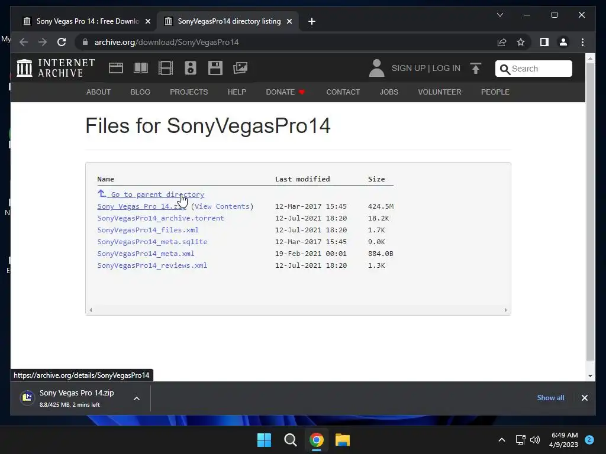Click the search magnifier icon
The height and width of the screenshot is (454, 606).
pyautogui.click(x=504, y=69)
